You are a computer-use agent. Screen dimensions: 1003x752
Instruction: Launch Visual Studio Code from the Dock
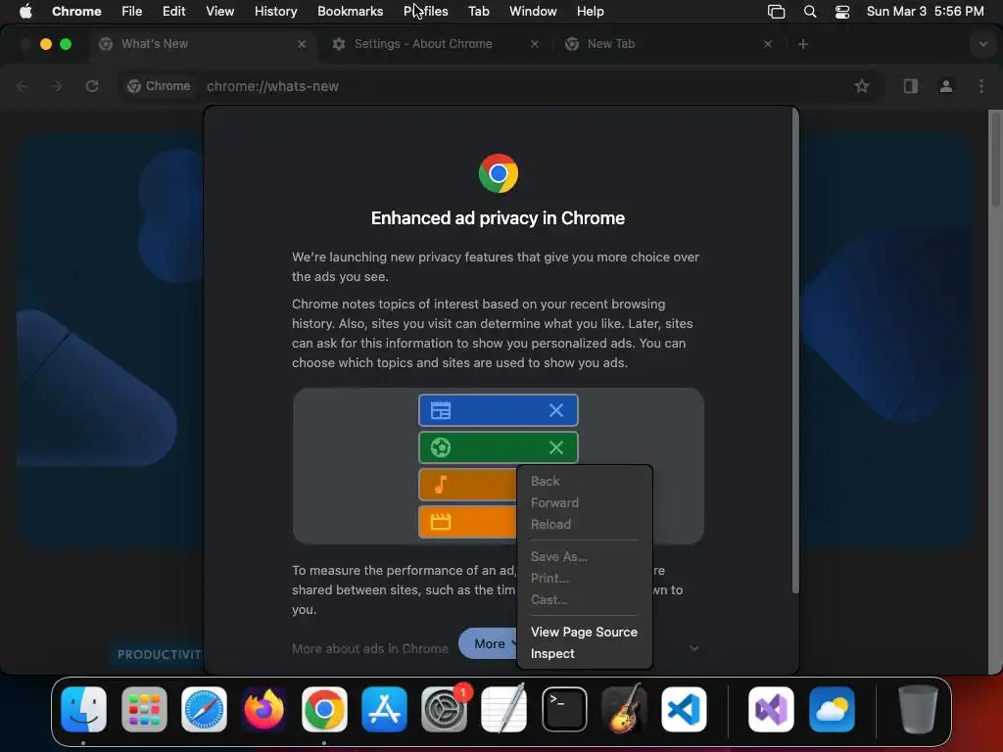[x=684, y=709]
